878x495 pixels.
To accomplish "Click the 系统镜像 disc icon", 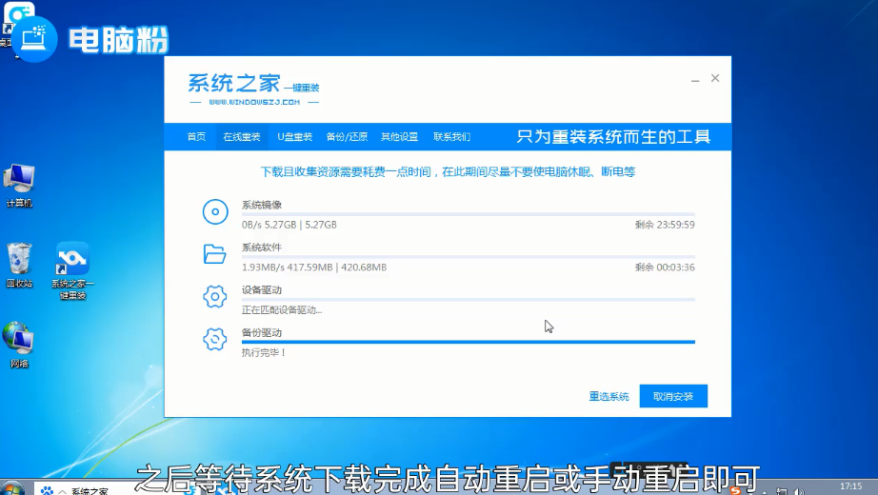I will click(215, 211).
